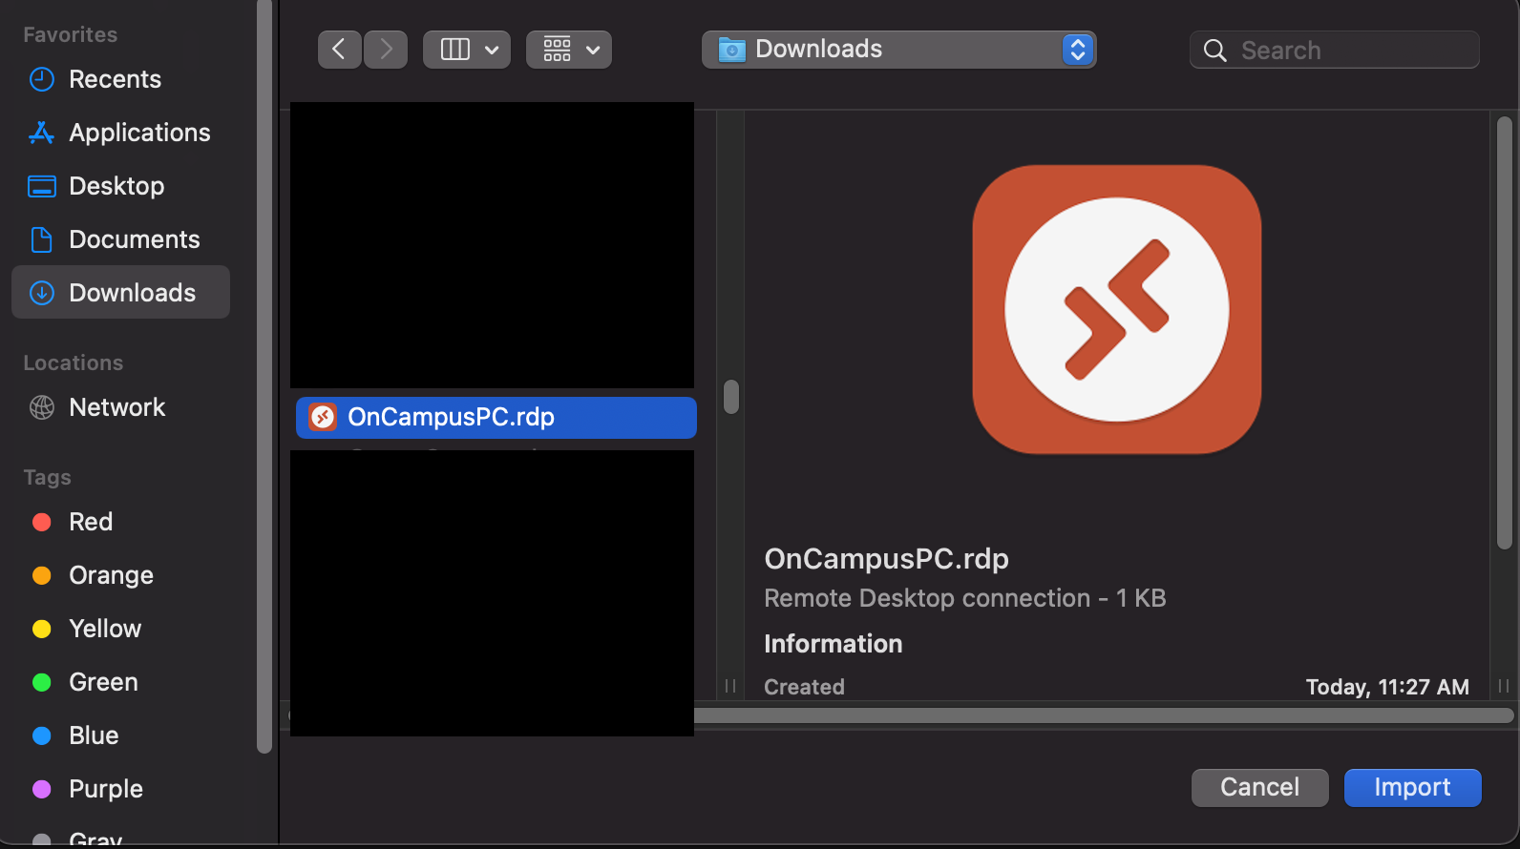
Task: Select the OnCampusPC.rdp file row
Action: (496, 418)
